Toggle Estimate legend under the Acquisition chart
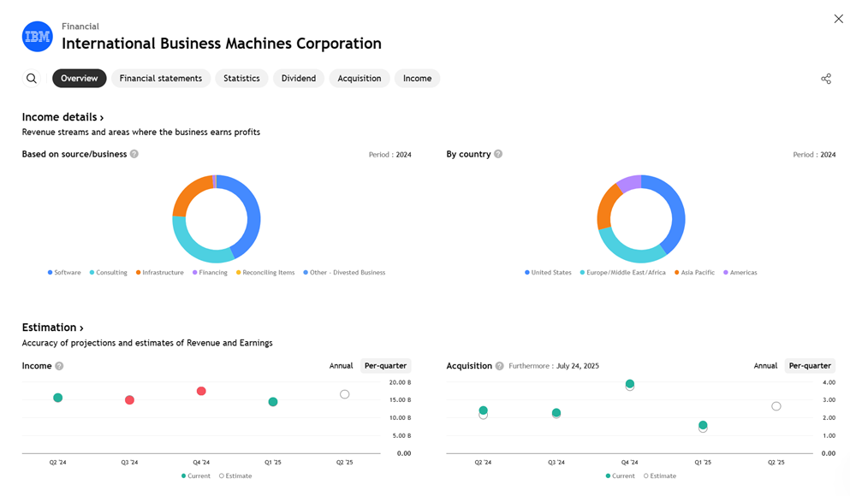 [x=660, y=476]
